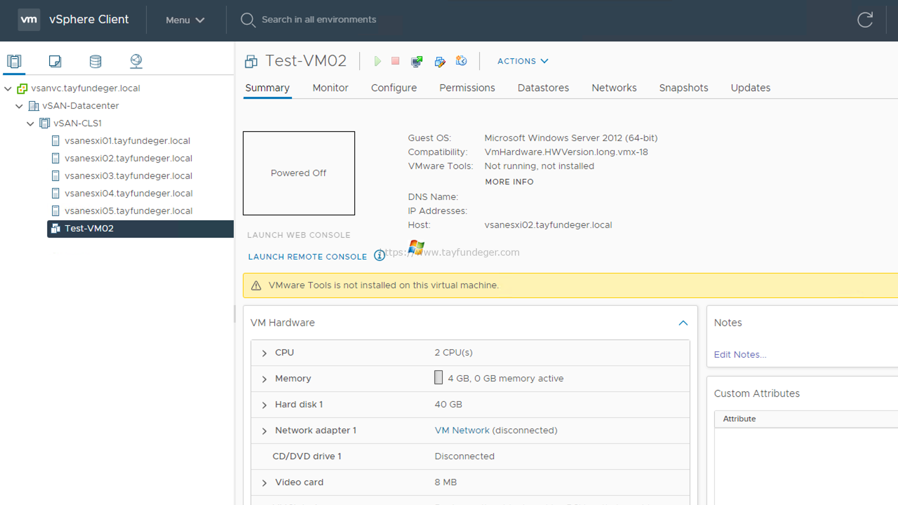Collapse the VM Hardware panel

pos(683,323)
